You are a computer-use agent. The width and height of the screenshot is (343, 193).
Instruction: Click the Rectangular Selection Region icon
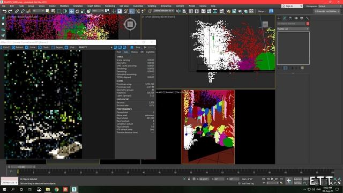[59, 11]
